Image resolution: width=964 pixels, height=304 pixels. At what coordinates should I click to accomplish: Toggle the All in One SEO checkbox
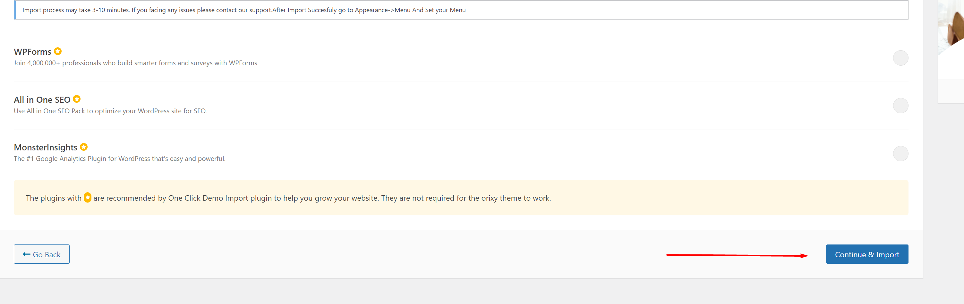pos(900,106)
